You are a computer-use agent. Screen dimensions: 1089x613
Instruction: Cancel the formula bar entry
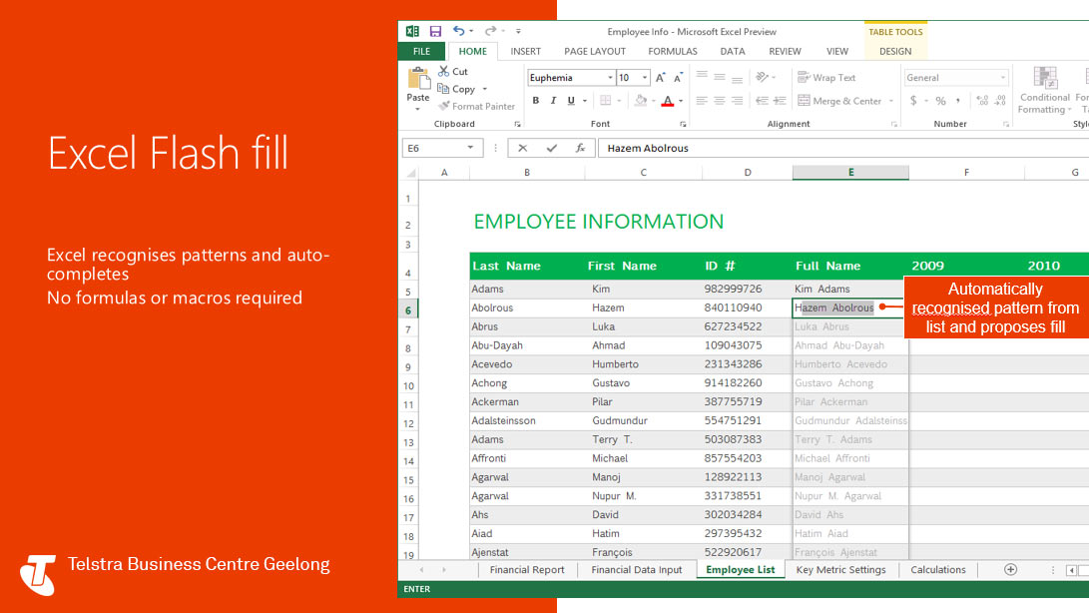pos(522,148)
